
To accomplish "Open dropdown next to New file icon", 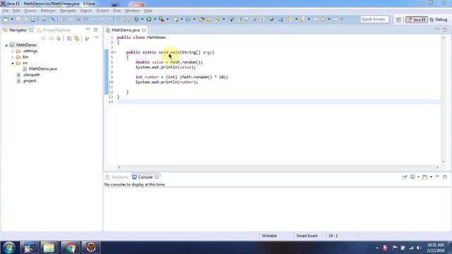I will (12, 19).
